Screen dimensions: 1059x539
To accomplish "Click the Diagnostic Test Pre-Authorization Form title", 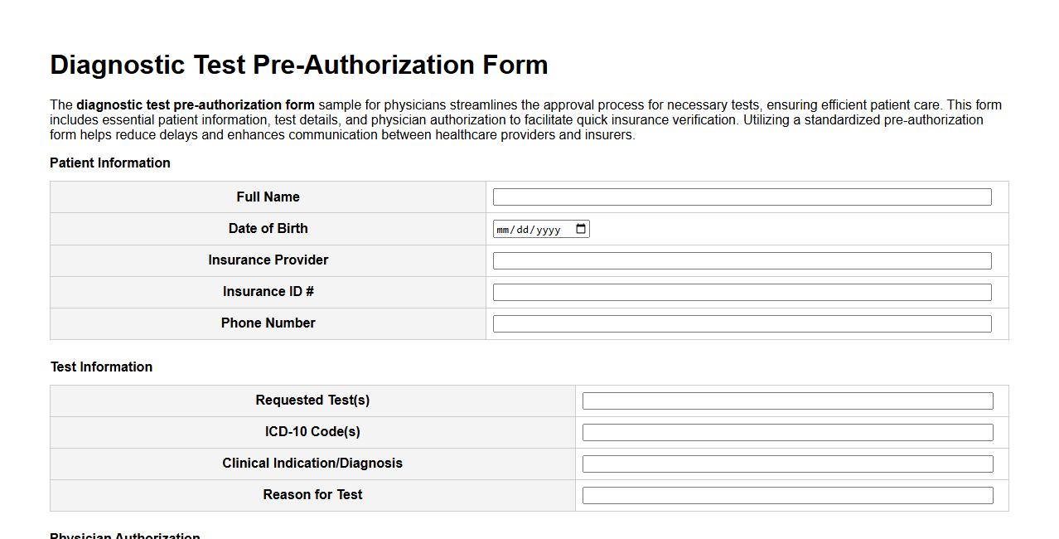I will (x=299, y=64).
